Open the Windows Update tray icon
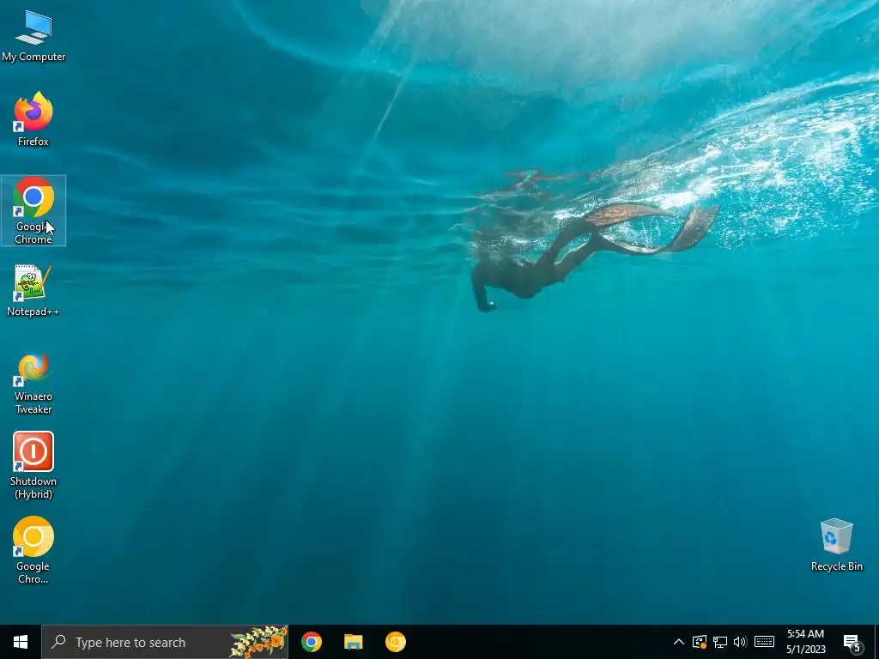The image size is (879, 659). pos(699,642)
